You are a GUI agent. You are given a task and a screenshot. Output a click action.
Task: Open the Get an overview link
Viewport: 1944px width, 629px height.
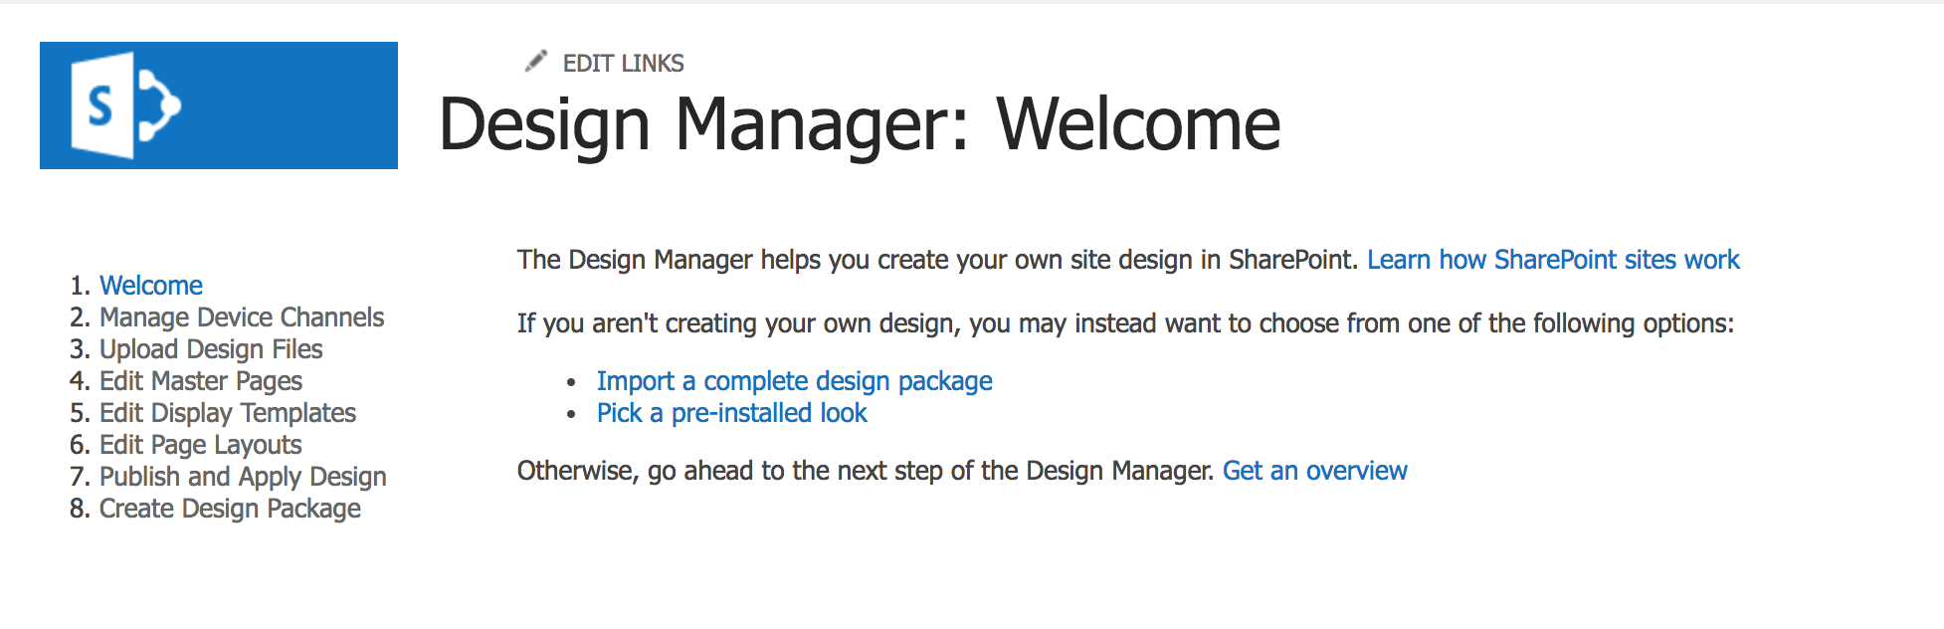[x=1315, y=471]
